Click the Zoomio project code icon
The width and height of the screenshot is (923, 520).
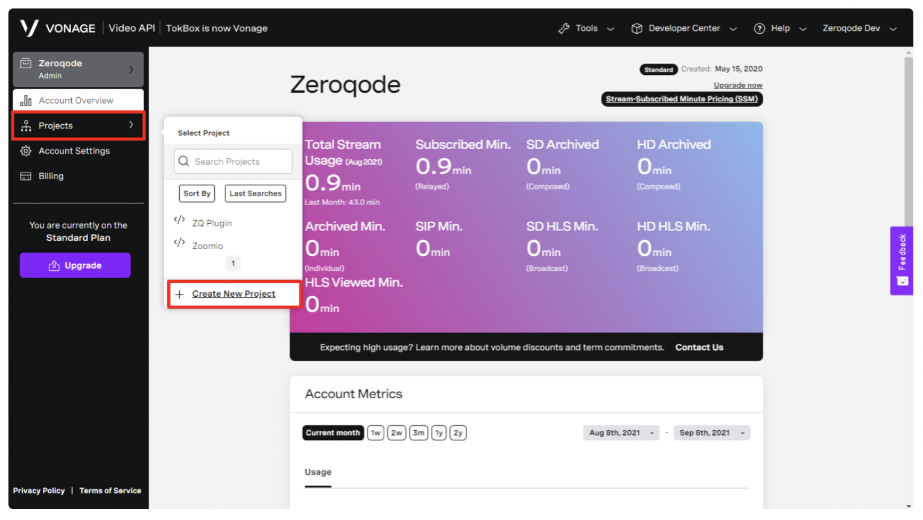point(179,243)
